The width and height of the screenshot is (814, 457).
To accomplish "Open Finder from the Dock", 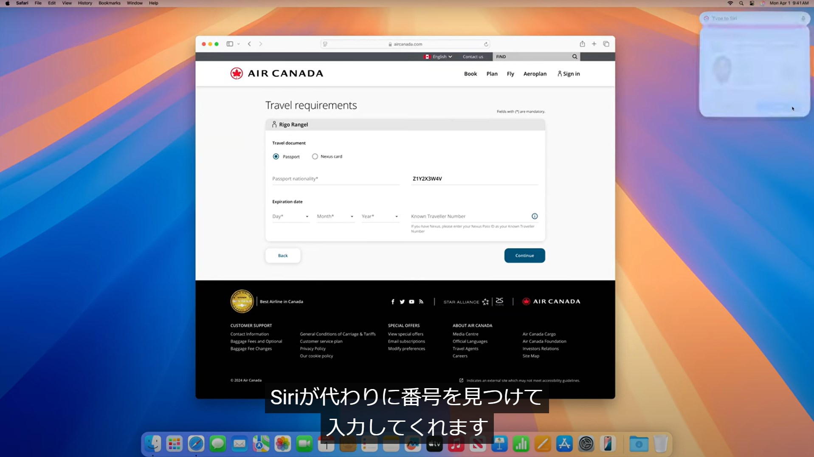I will 153,444.
